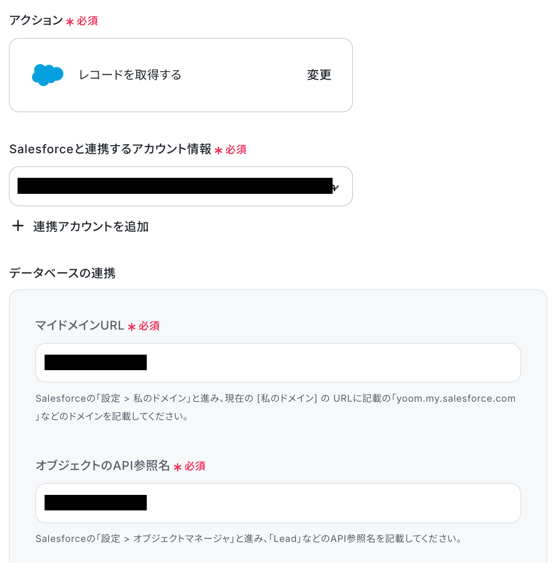Click the required asterisk beside アクション

70,22
